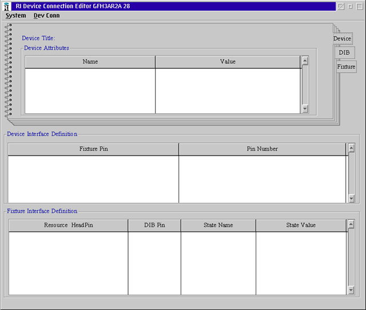Click the Pin Number column header

click(262, 149)
